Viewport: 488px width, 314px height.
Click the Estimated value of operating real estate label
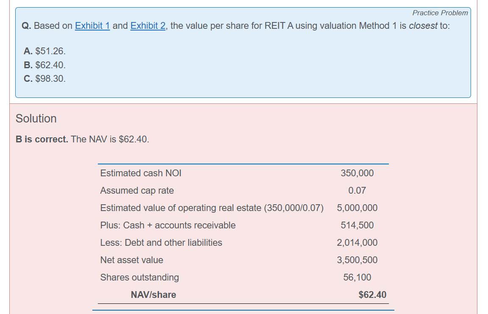point(211,208)
